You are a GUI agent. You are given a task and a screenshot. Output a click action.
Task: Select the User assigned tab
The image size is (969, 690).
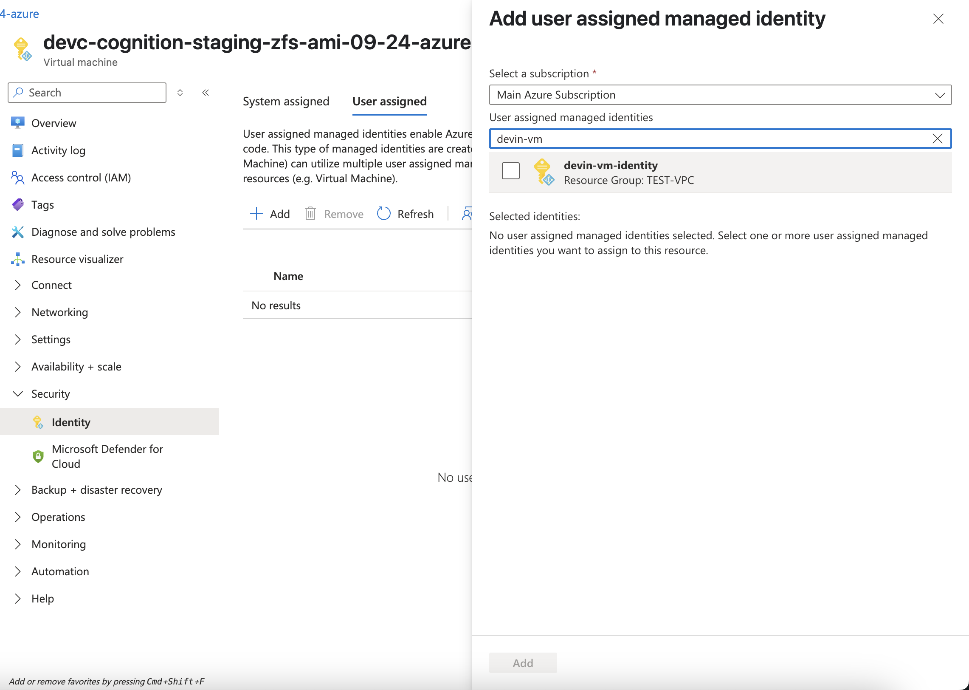(x=389, y=102)
